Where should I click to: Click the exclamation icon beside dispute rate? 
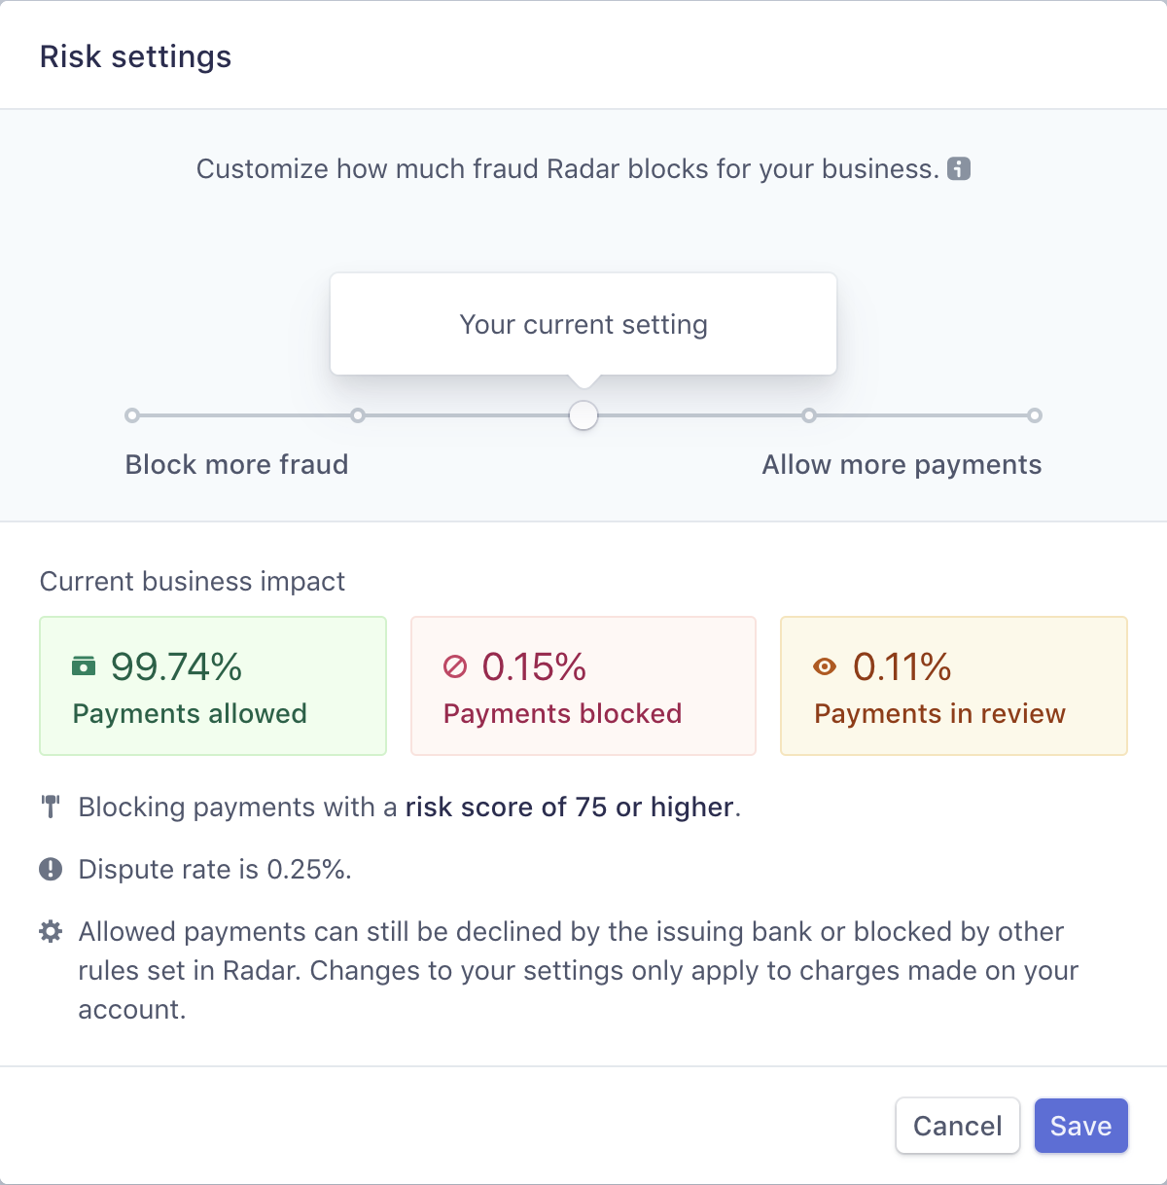pyautogui.click(x=51, y=869)
